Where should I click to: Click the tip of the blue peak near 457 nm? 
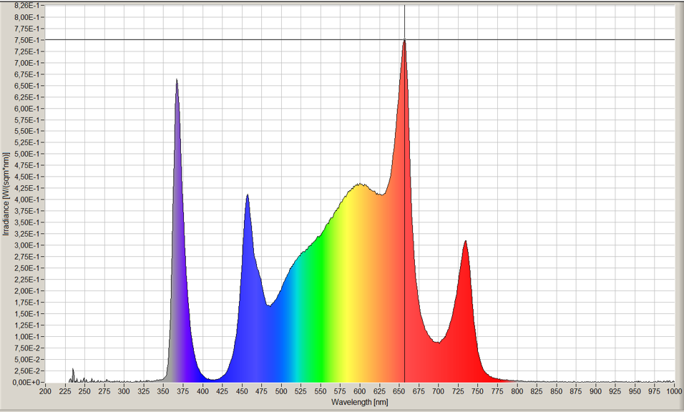click(248, 196)
